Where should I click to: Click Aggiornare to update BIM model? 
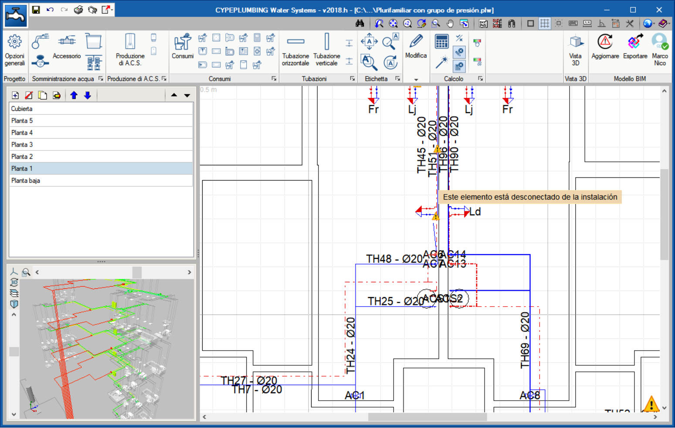point(605,47)
